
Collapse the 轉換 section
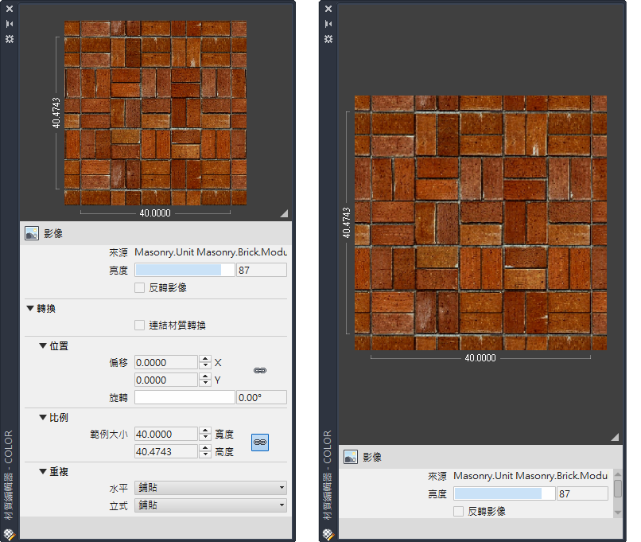(30, 309)
